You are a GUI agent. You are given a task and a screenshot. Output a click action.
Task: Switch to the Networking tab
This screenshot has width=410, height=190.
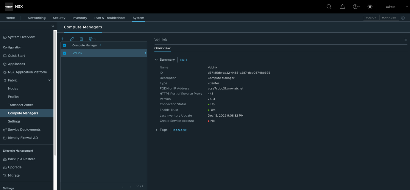pyautogui.click(x=37, y=18)
